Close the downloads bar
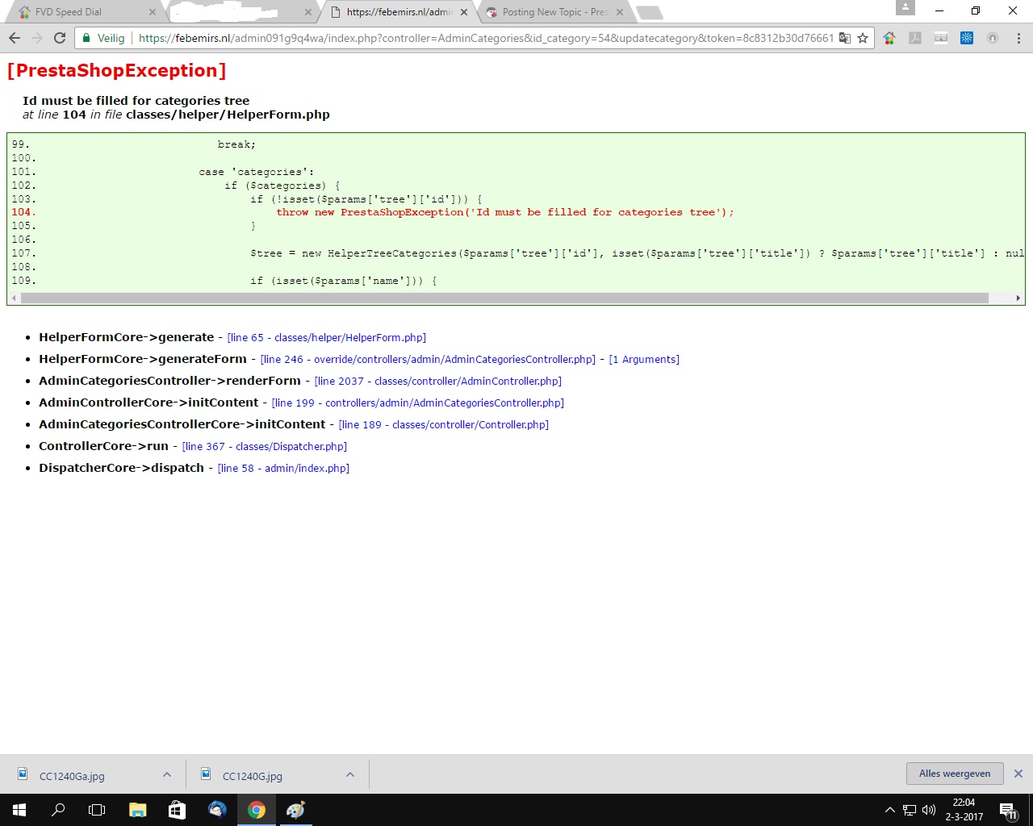 tap(1018, 774)
